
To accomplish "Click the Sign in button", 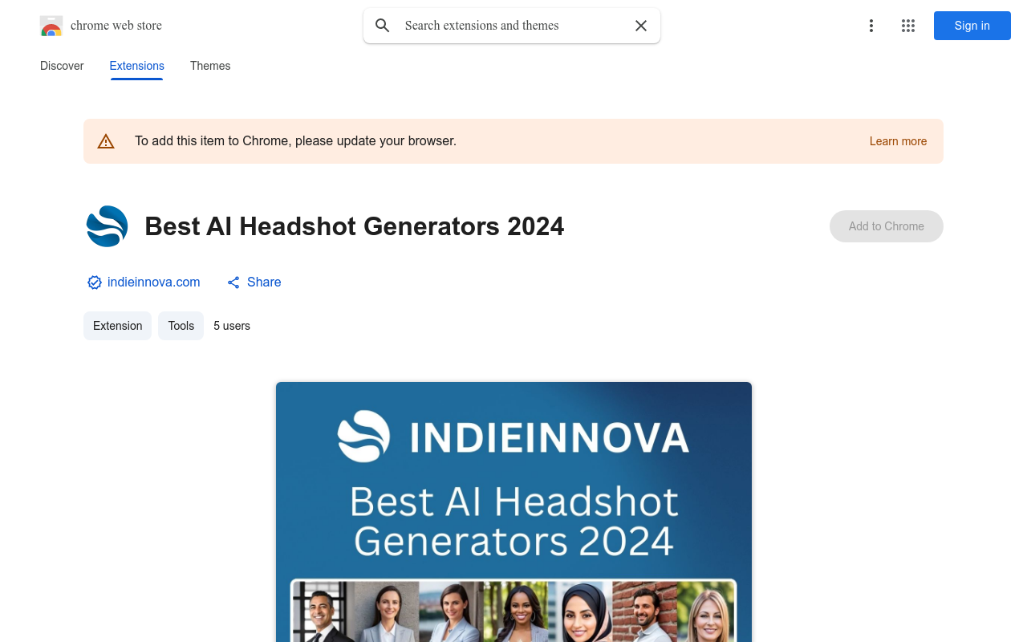I will click(x=972, y=26).
